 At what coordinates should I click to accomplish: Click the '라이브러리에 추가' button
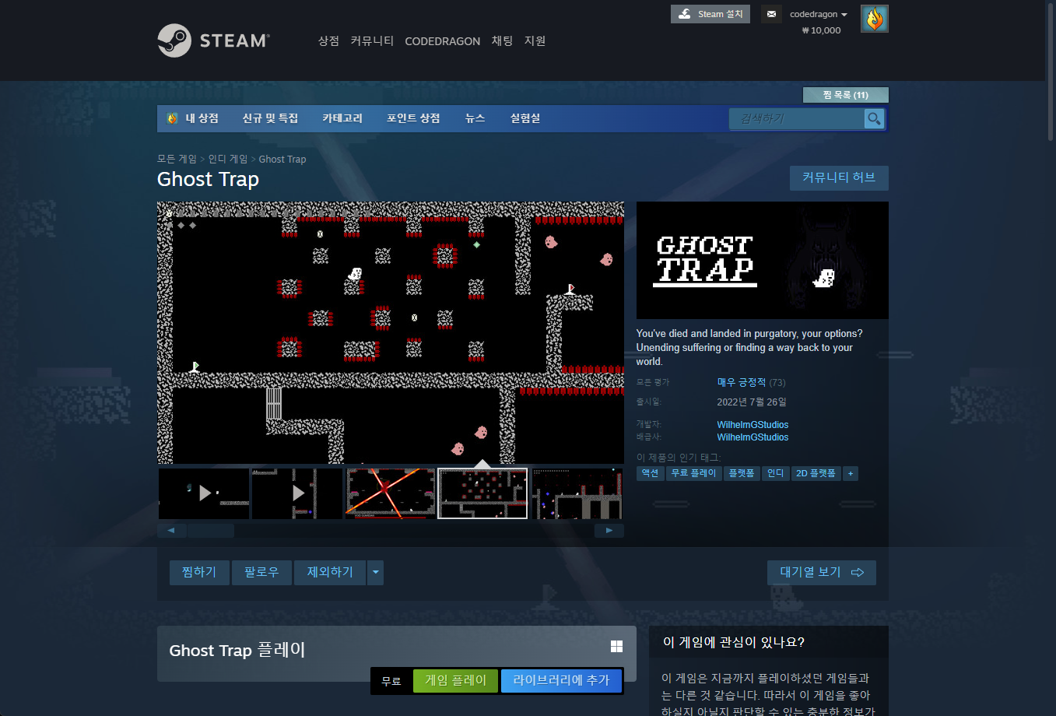[561, 681]
